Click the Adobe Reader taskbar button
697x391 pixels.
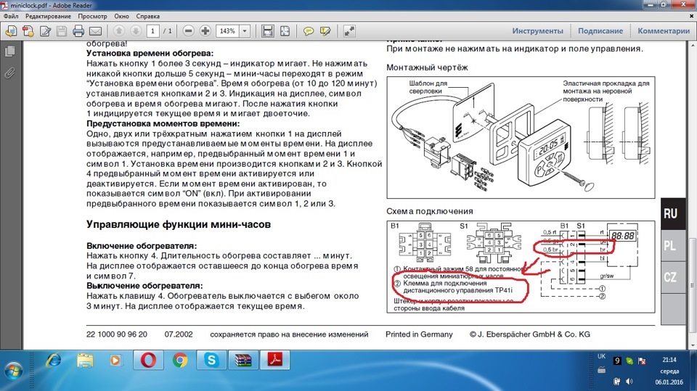tap(274, 360)
